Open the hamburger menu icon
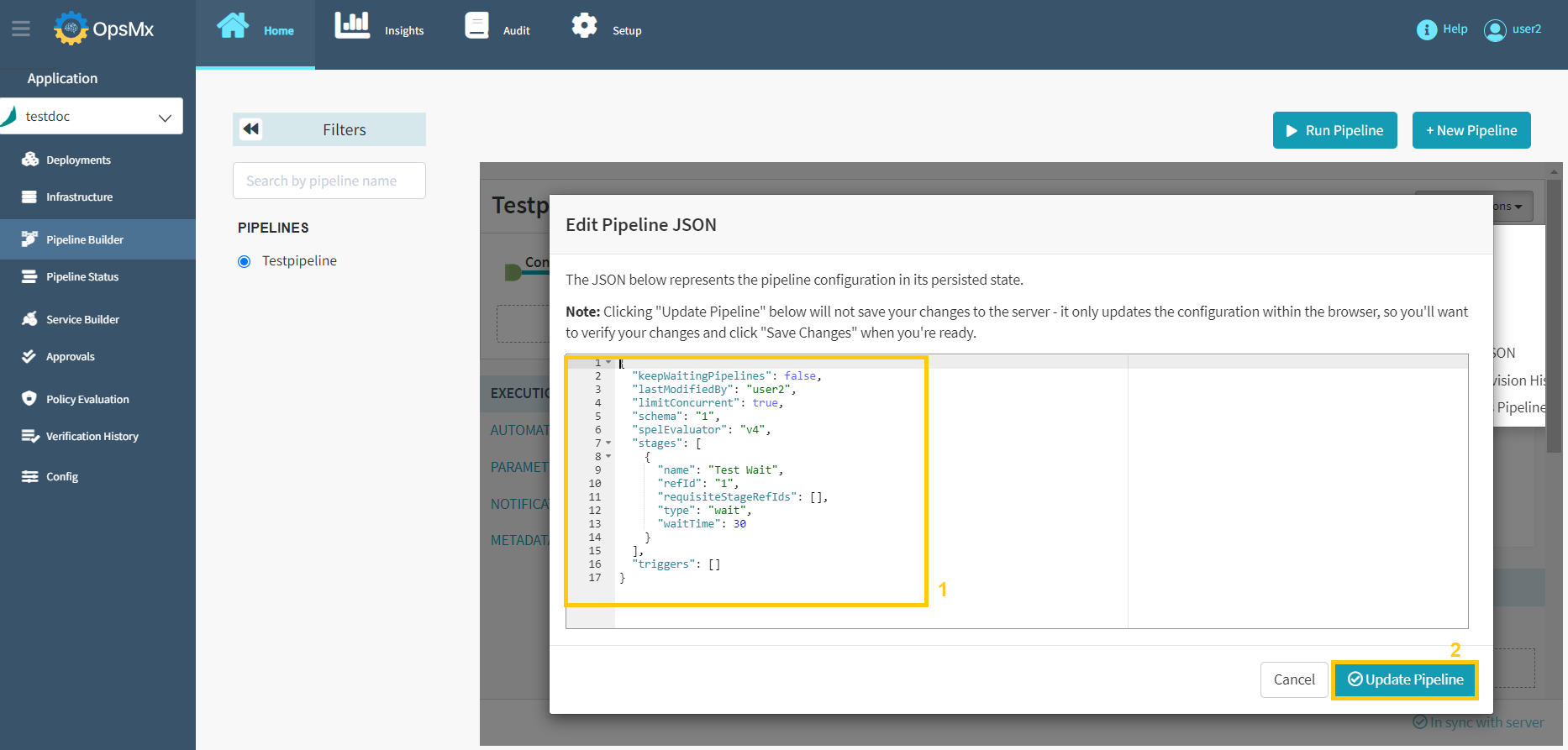This screenshot has width=1568, height=750. pos(21,29)
